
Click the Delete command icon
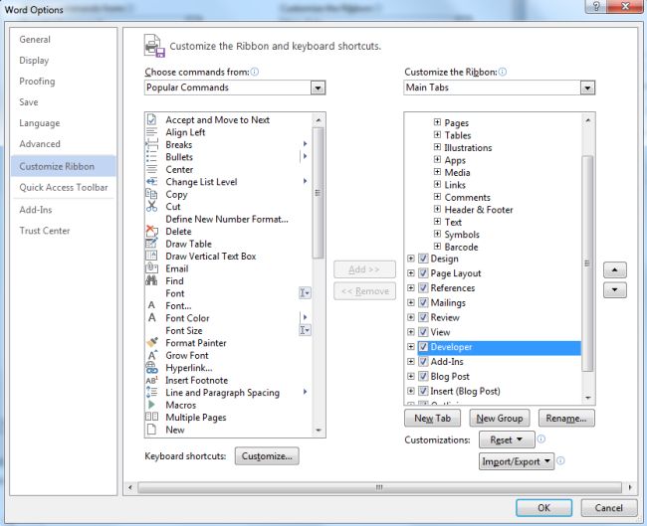[x=151, y=231]
